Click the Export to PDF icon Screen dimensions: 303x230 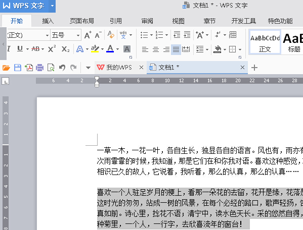pyautogui.click(x=29, y=68)
